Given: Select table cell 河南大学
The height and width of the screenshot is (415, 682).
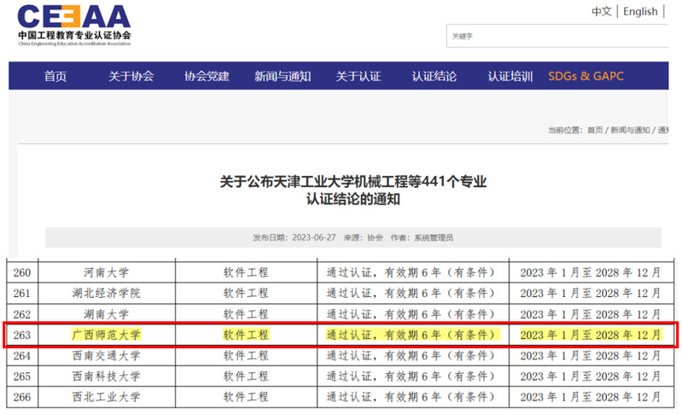Looking at the screenshot, I should tap(107, 272).
